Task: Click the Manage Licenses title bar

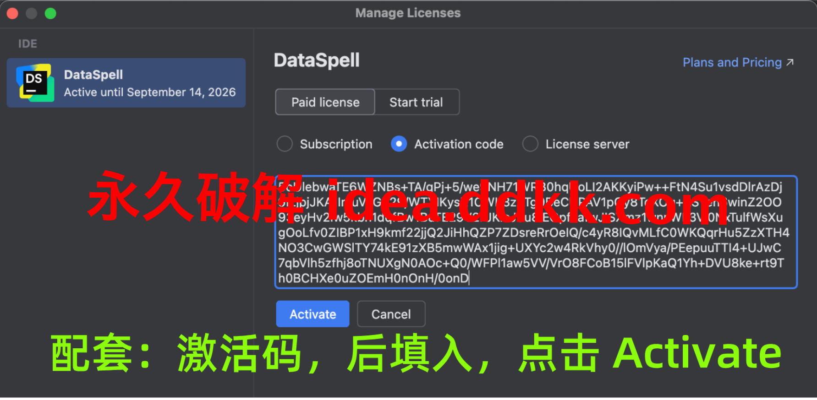Action: (408, 13)
